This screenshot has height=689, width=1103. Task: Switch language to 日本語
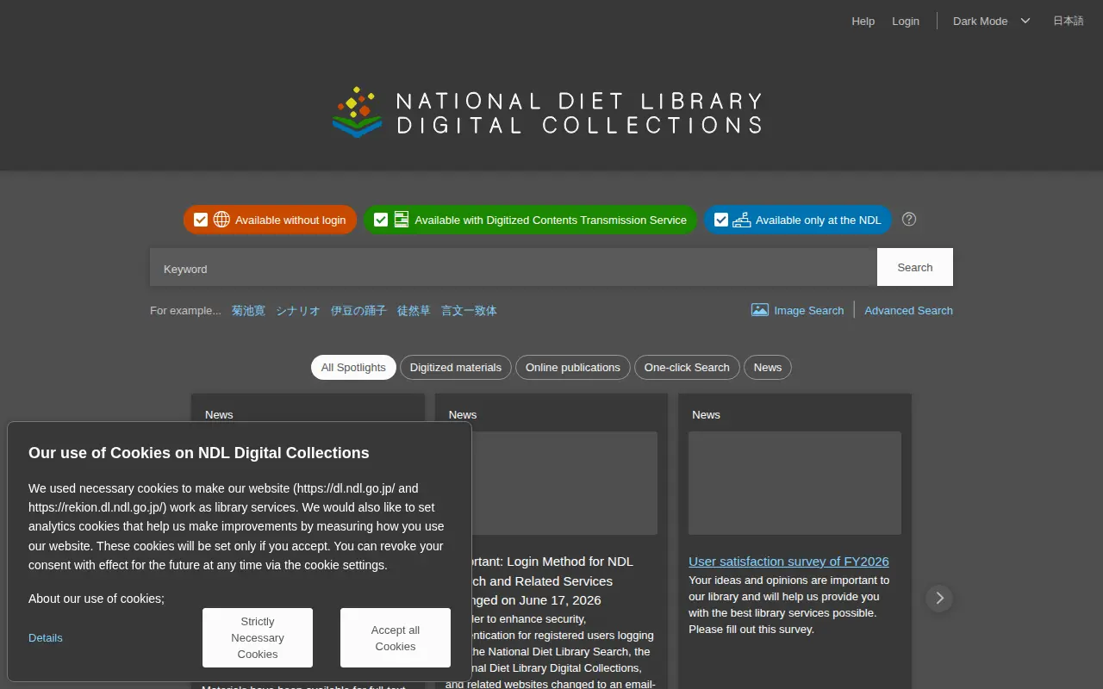[x=1069, y=21]
